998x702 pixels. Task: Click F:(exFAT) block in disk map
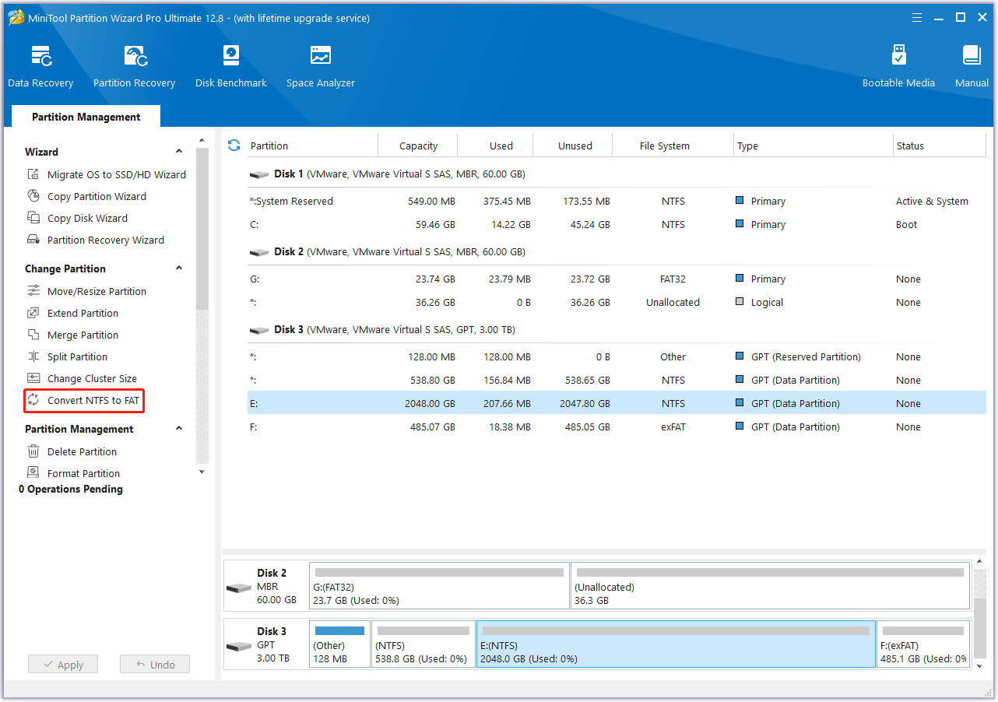(x=923, y=644)
